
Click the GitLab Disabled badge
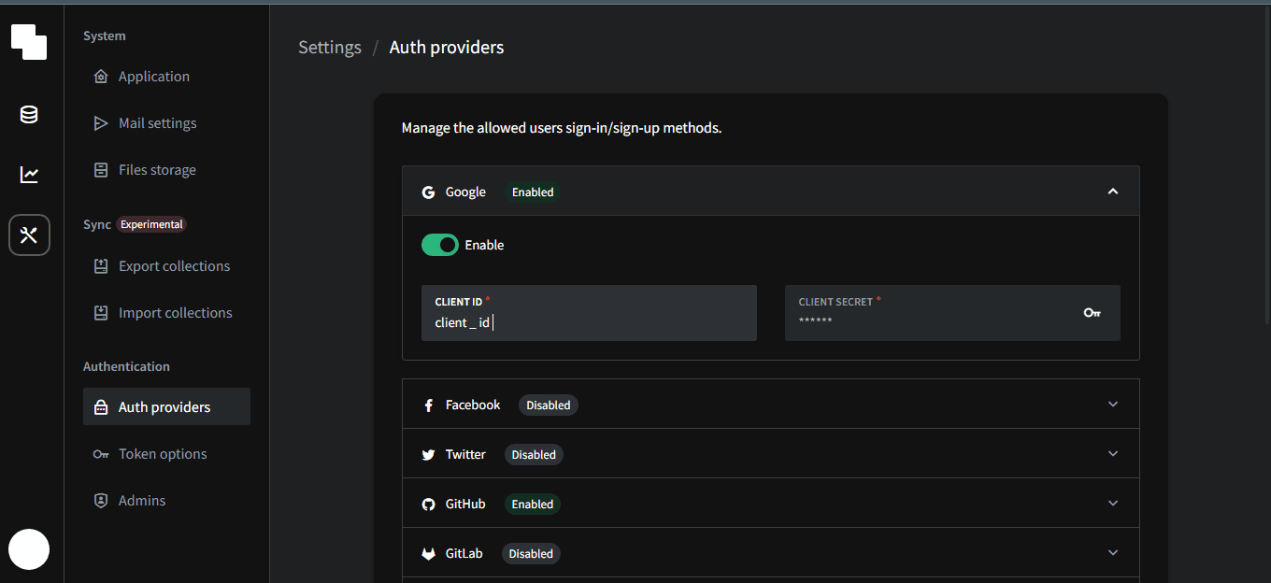pos(531,554)
